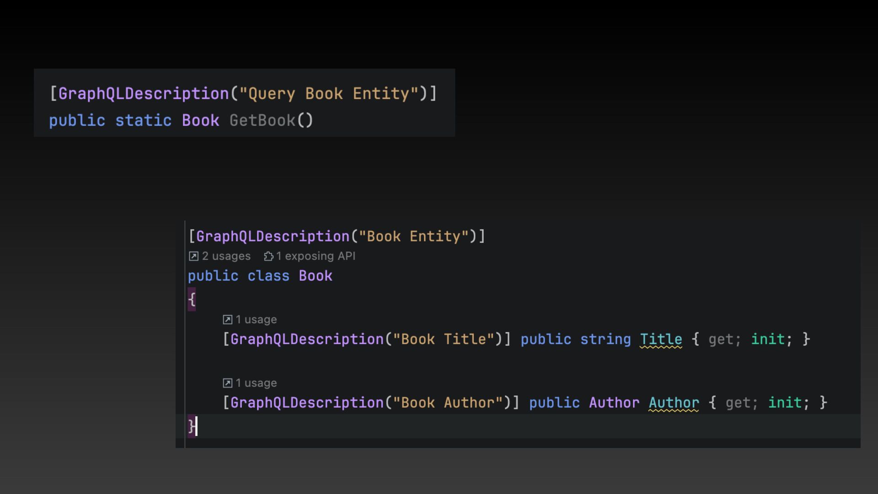This screenshot has width=878, height=494.
Task: Click the Author type name before the property
Action: (x=614, y=403)
